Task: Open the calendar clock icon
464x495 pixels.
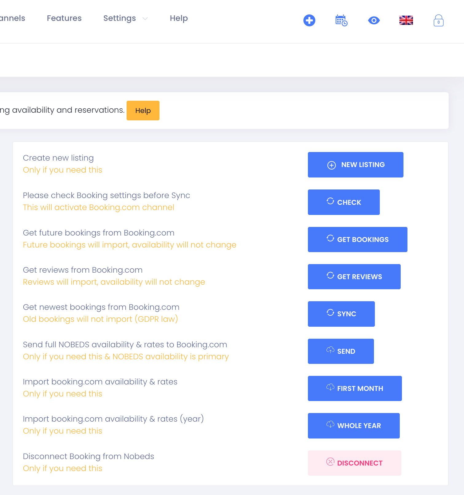Action: click(341, 21)
